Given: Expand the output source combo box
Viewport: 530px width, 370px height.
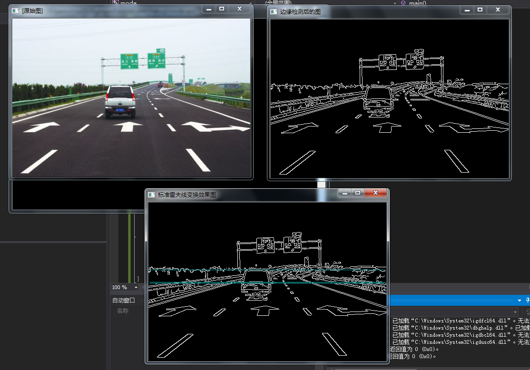Looking at the screenshot, I should point(515,312).
